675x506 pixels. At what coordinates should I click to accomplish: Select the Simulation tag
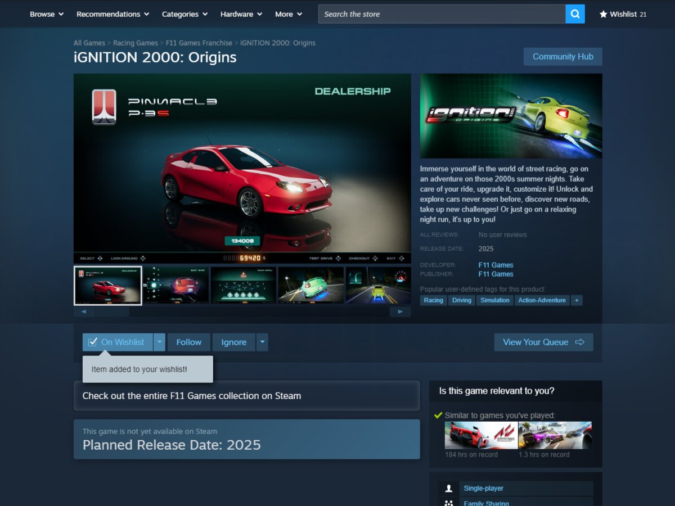click(x=495, y=300)
